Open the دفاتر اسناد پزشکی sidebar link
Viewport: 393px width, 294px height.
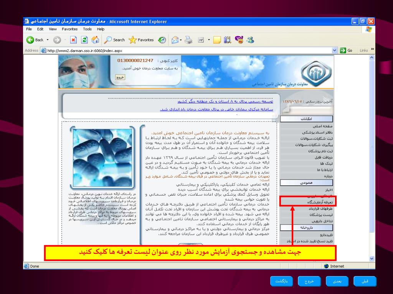(x=317, y=132)
